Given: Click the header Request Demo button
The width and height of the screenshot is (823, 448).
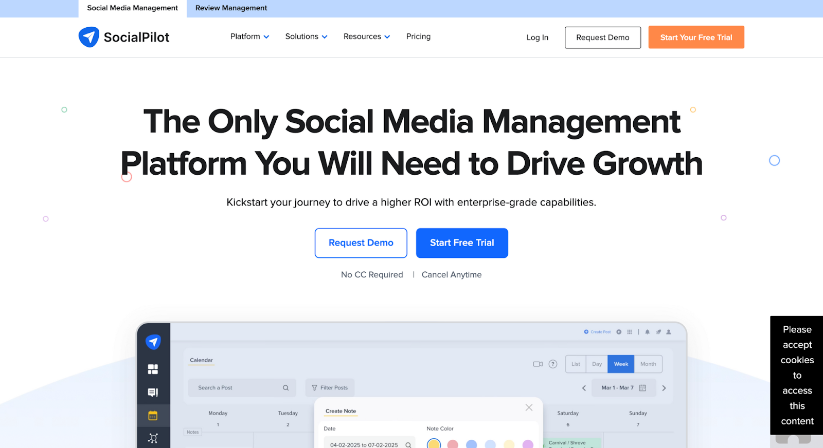Looking at the screenshot, I should coord(602,38).
